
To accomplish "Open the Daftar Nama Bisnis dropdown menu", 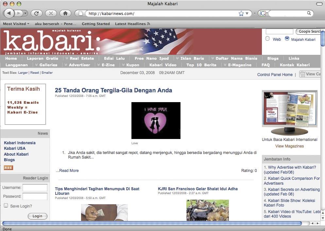I will (x=234, y=58).
